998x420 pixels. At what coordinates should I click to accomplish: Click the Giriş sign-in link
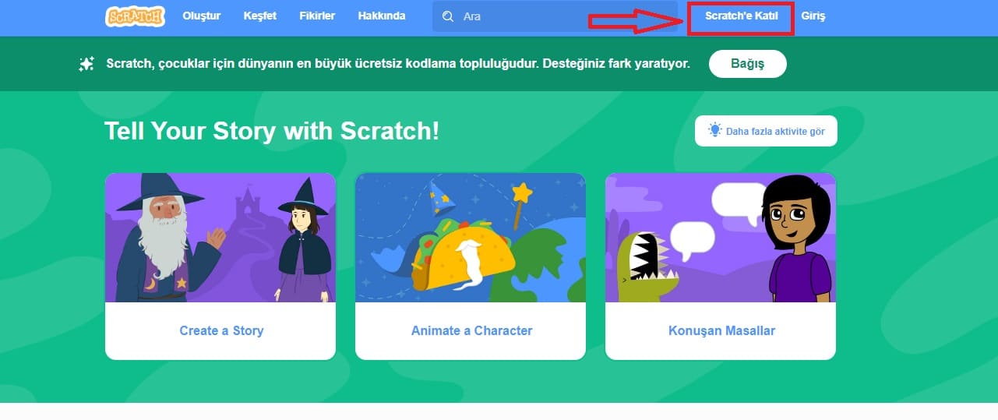click(813, 16)
